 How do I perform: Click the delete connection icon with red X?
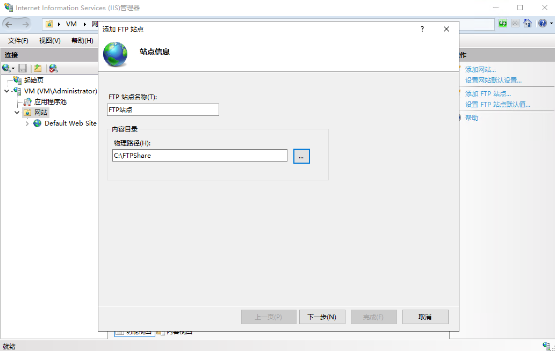[53, 68]
